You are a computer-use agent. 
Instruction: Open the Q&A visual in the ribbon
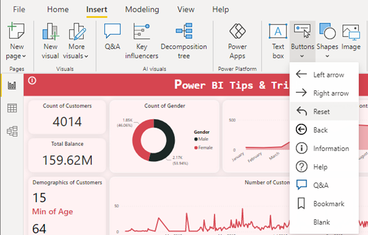(112, 37)
